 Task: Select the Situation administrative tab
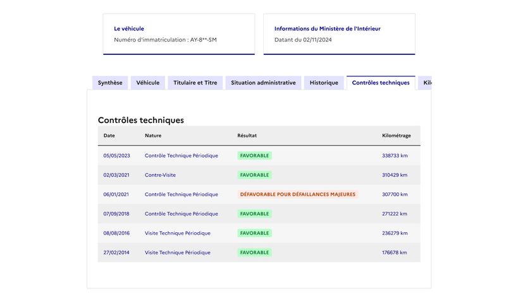[263, 83]
